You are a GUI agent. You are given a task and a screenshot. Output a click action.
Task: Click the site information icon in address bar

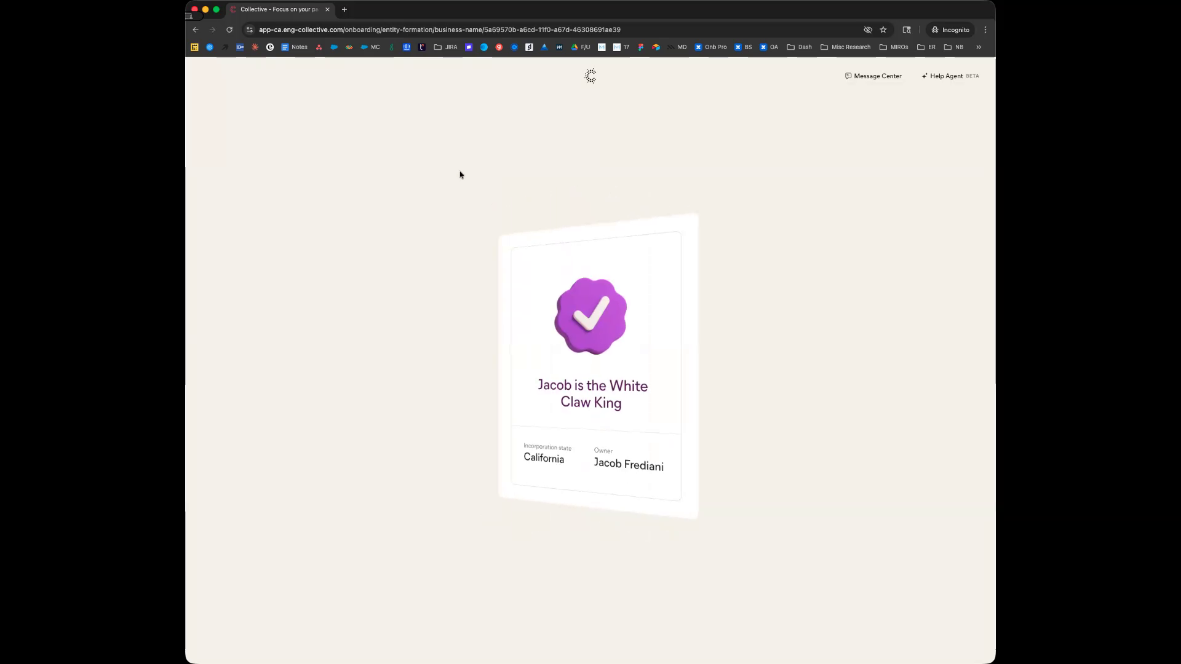click(x=250, y=30)
